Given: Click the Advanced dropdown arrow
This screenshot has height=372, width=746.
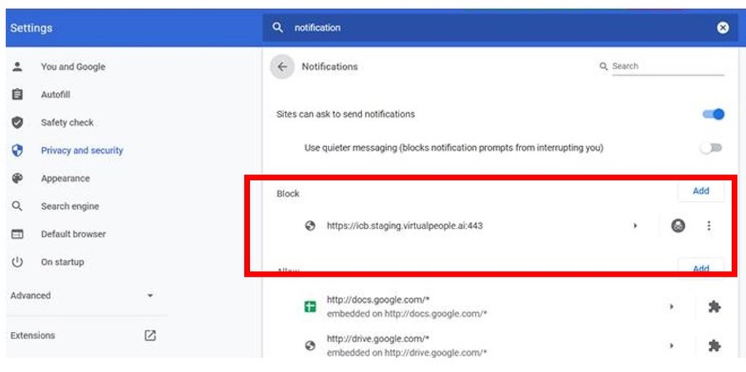Looking at the screenshot, I should (150, 296).
